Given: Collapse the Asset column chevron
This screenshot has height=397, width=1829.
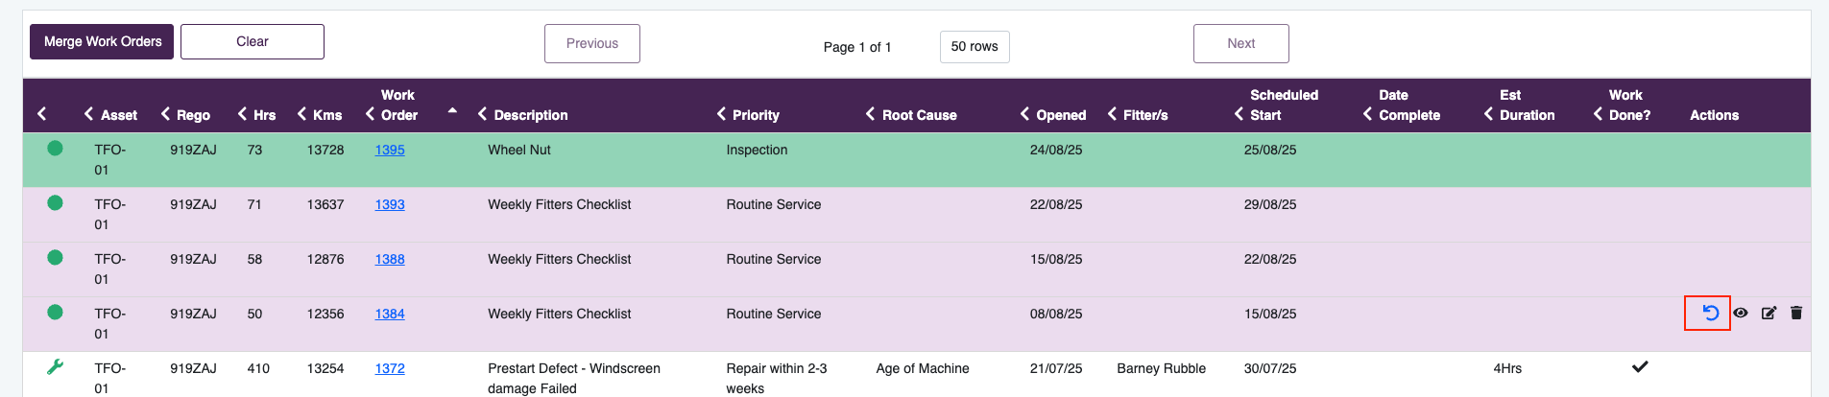Looking at the screenshot, I should pyautogui.click(x=88, y=114).
